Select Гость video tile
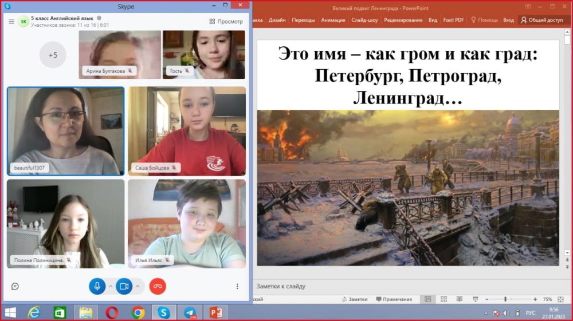The height and width of the screenshot is (321, 573). click(x=204, y=55)
